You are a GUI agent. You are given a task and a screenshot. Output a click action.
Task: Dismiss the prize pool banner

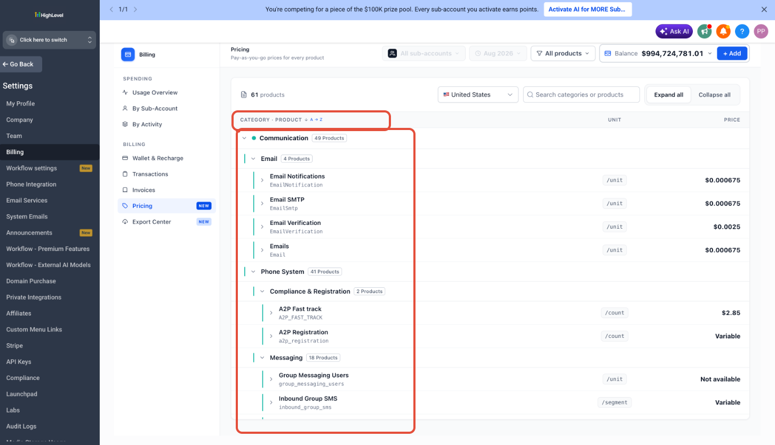764,10
